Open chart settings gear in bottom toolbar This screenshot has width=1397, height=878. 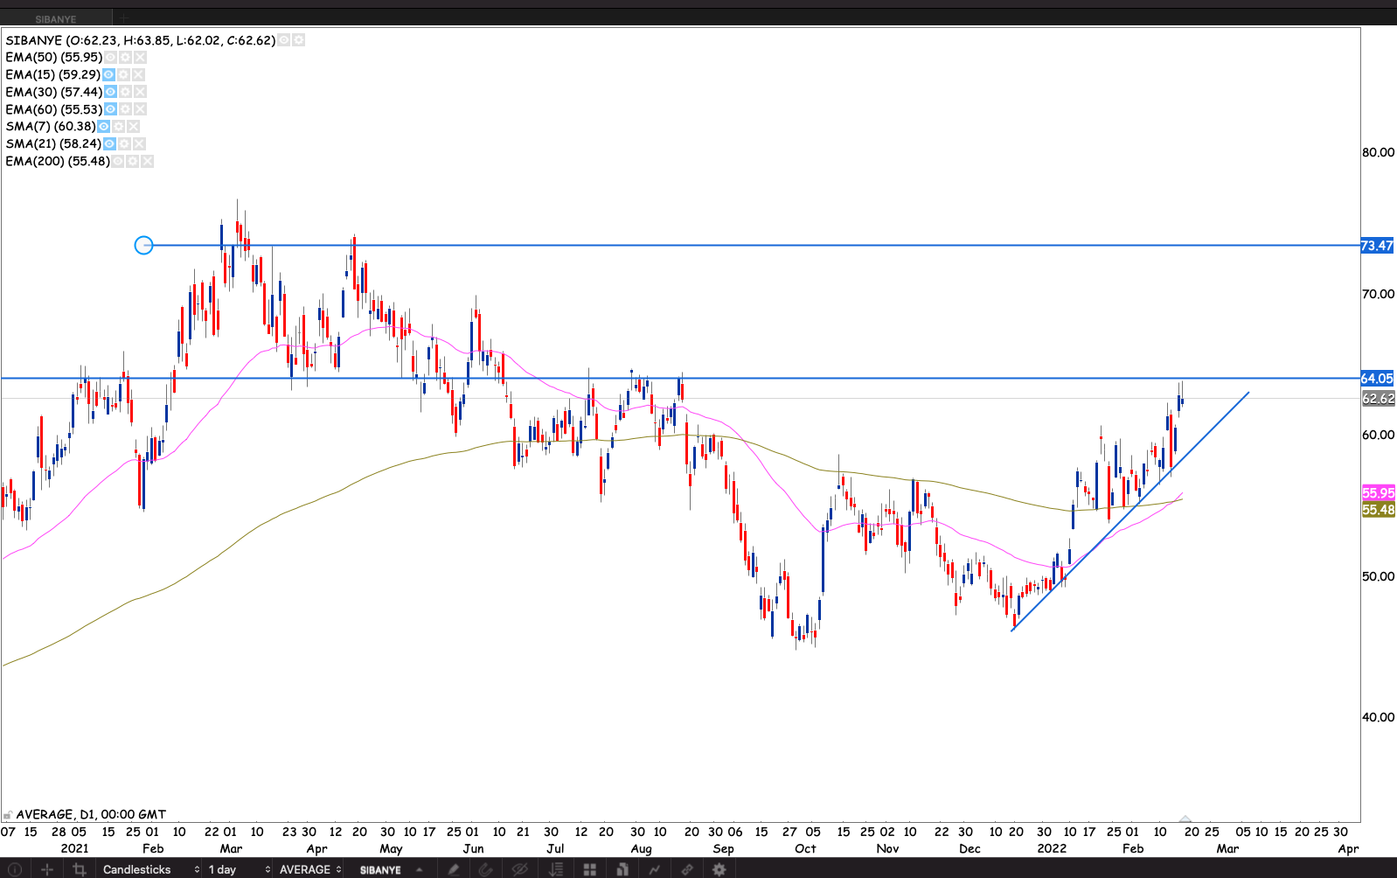[x=719, y=869]
